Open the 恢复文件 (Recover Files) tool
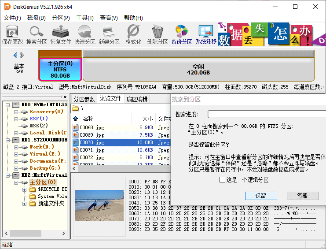Image resolution: width=326 pixels, height=249 pixels. click(x=61, y=34)
